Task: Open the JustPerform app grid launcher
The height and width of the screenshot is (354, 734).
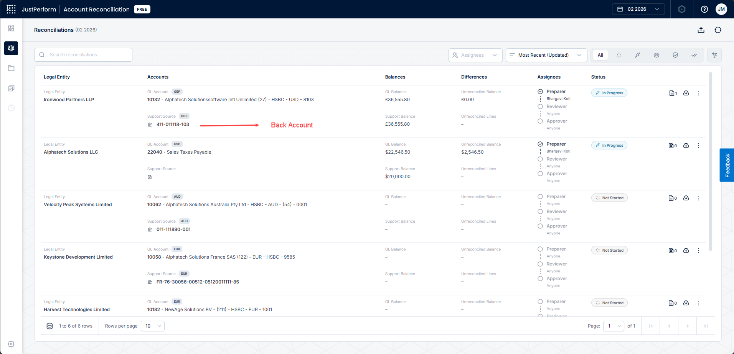Action: (x=11, y=9)
